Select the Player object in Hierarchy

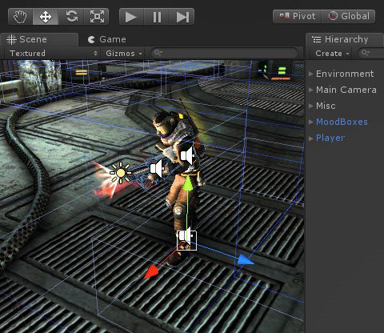pos(330,138)
